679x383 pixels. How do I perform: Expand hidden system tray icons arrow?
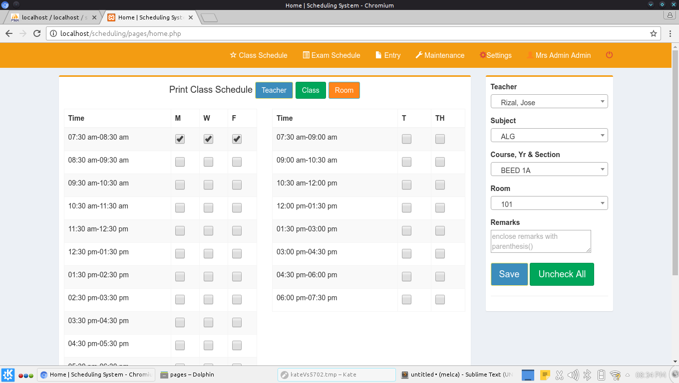pos(628,375)
